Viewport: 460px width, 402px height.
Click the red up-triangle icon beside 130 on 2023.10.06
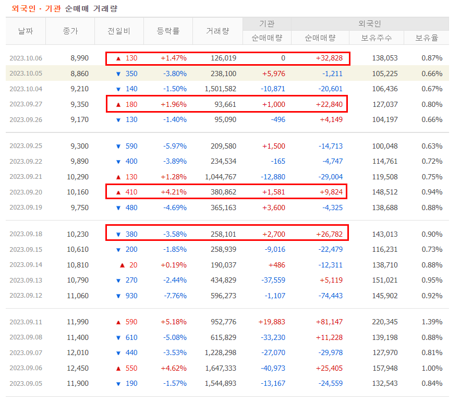point(118,58)
